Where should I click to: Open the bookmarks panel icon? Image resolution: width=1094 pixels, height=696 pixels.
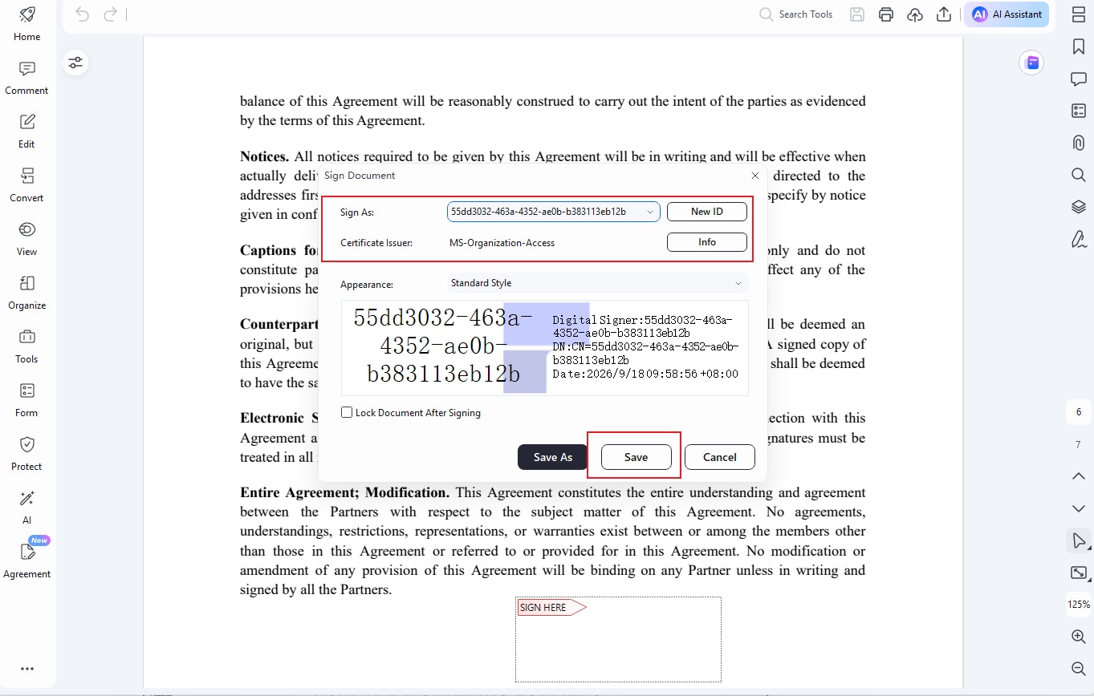(1079, 47)
